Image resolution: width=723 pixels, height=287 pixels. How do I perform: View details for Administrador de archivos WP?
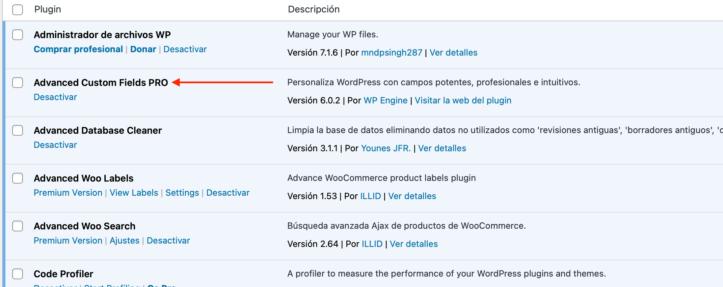[x=453, y=53]
